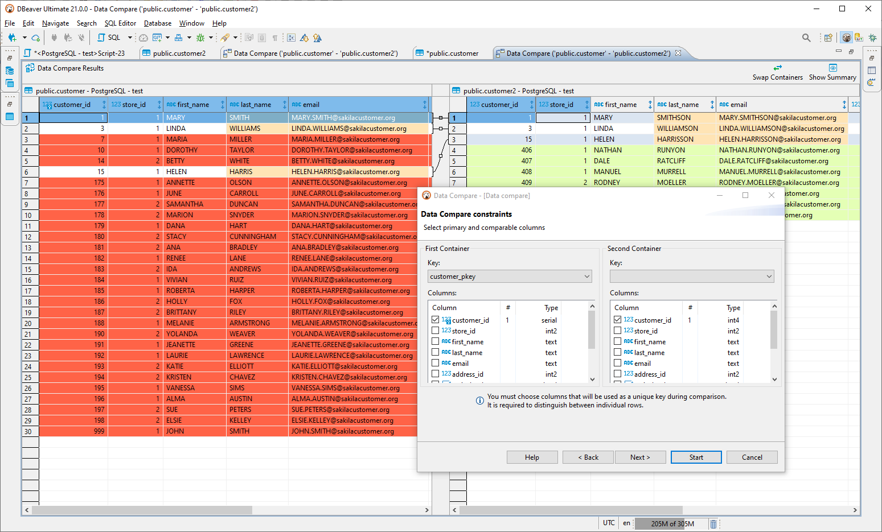Click the Open Perspective icon

(x=828, y=38)
